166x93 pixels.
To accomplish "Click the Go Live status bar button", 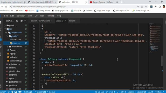I will 100,92.
